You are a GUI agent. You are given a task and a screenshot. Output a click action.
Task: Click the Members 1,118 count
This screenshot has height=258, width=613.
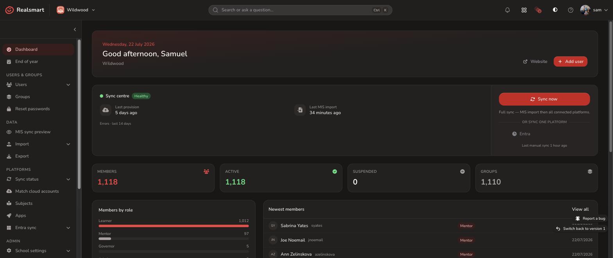108,182
